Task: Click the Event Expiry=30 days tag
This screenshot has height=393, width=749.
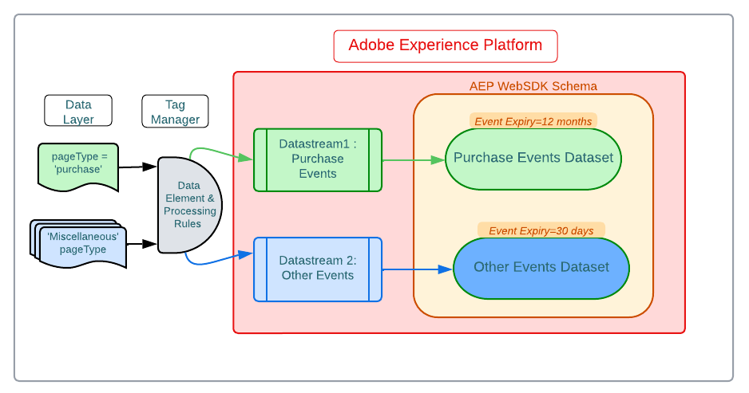Action: click(x=541, y=230)
